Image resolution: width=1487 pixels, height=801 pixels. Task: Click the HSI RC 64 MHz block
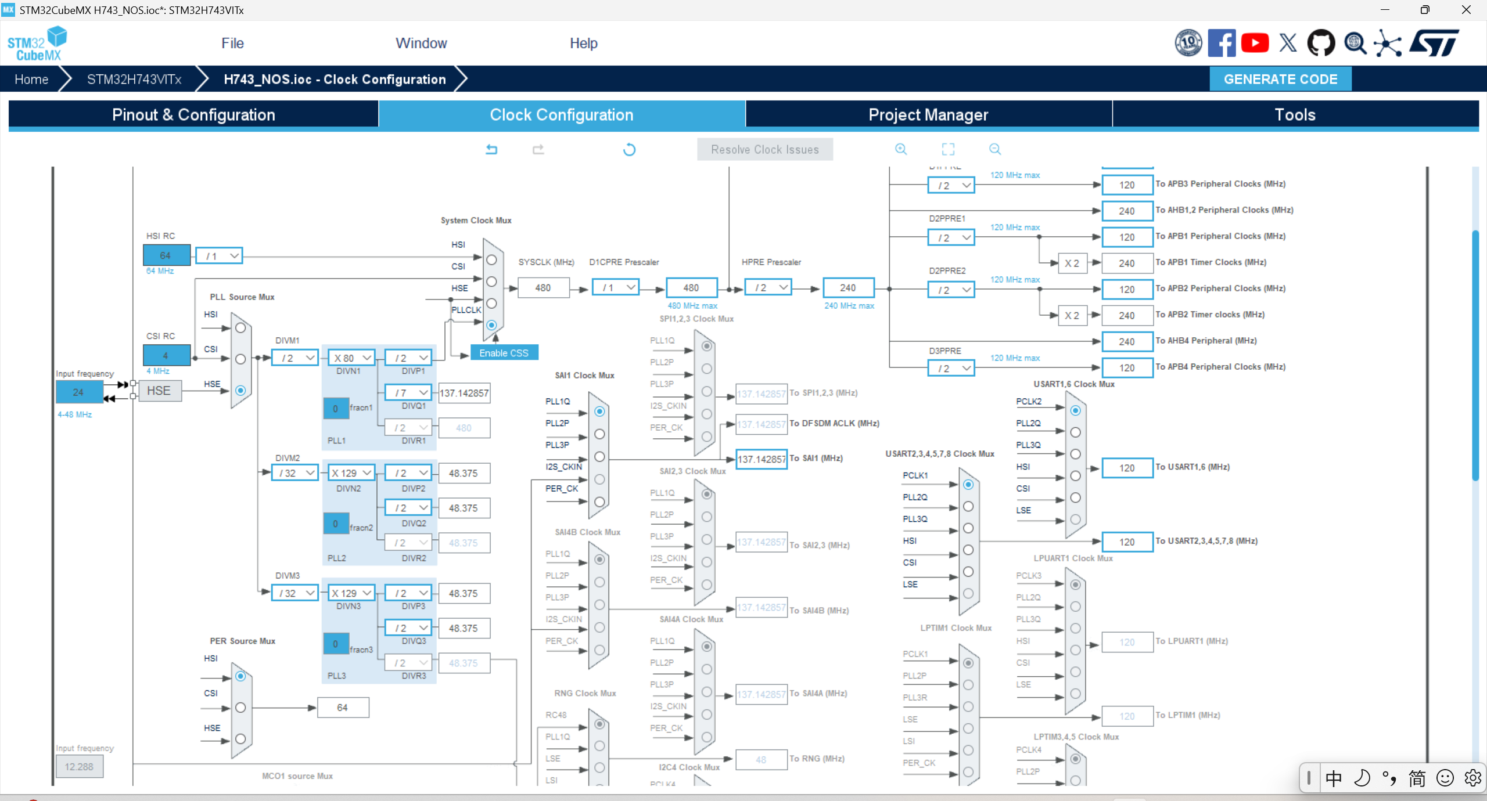(166, 255)
